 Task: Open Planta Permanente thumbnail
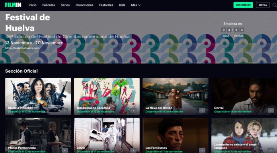(x=38, y=136)
